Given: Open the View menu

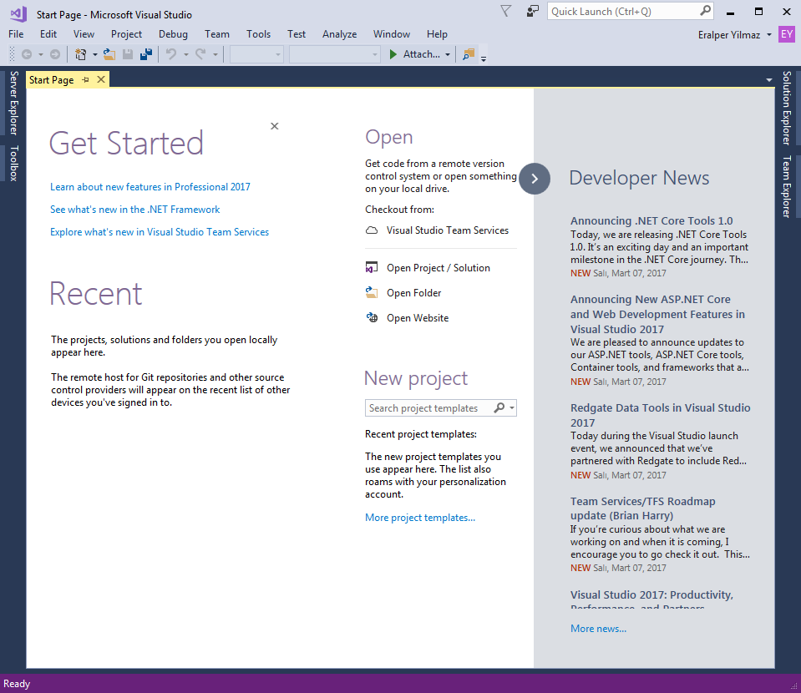Looking at the screenshot, I should coord(84,34).
